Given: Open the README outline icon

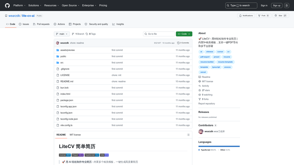Looking at the screenshot, I should pyautogui.click(x=188, y=135).
